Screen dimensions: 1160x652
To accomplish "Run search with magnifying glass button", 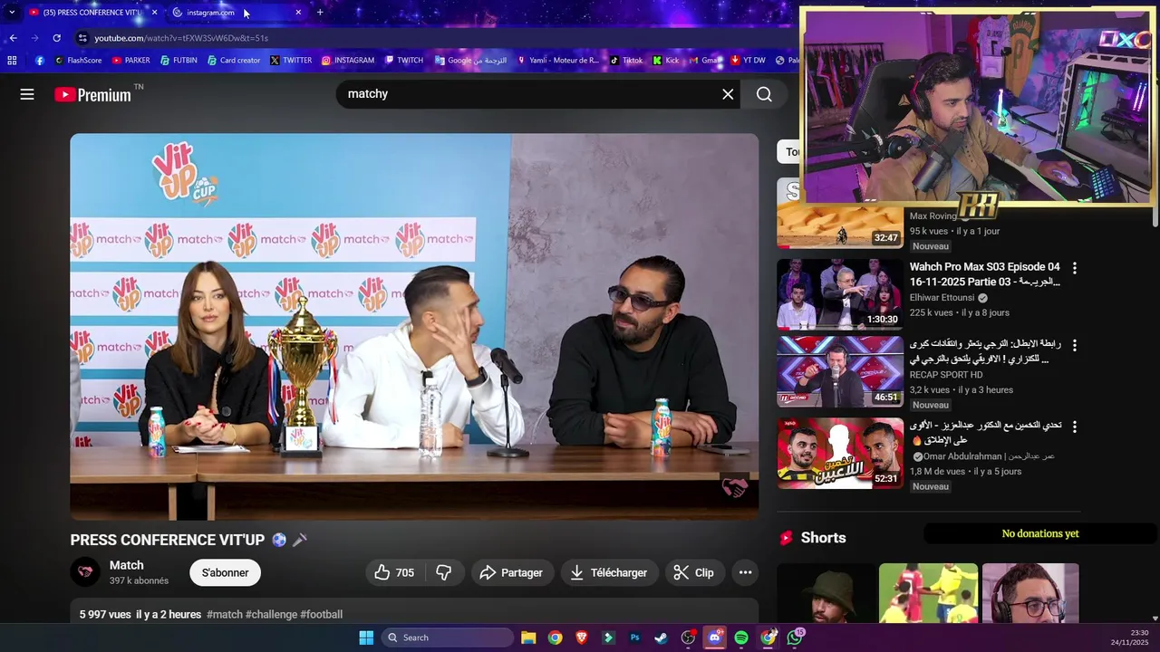I will click(764, 94).
